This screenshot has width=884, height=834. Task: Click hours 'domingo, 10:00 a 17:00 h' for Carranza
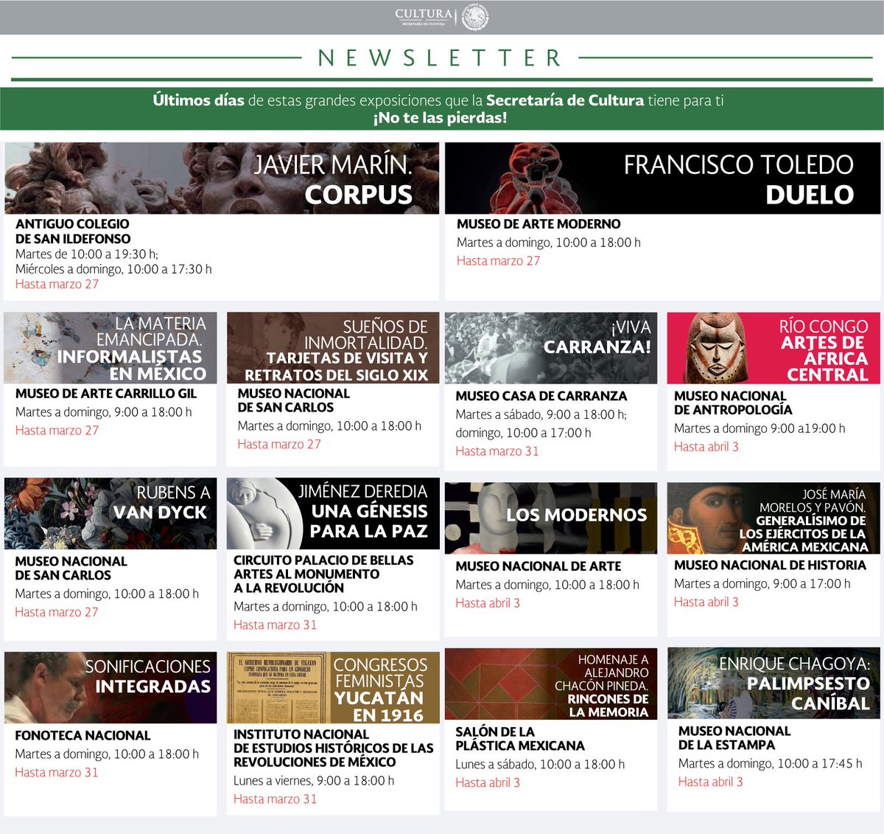point(523,433)
